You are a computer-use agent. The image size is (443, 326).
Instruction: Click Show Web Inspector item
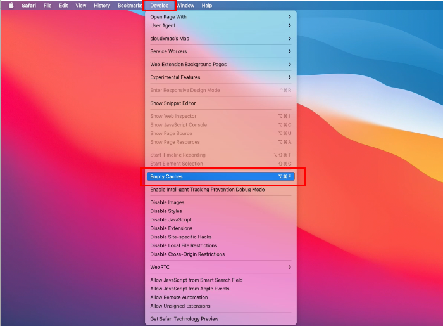pyautogui.click(x=221, y=116)
